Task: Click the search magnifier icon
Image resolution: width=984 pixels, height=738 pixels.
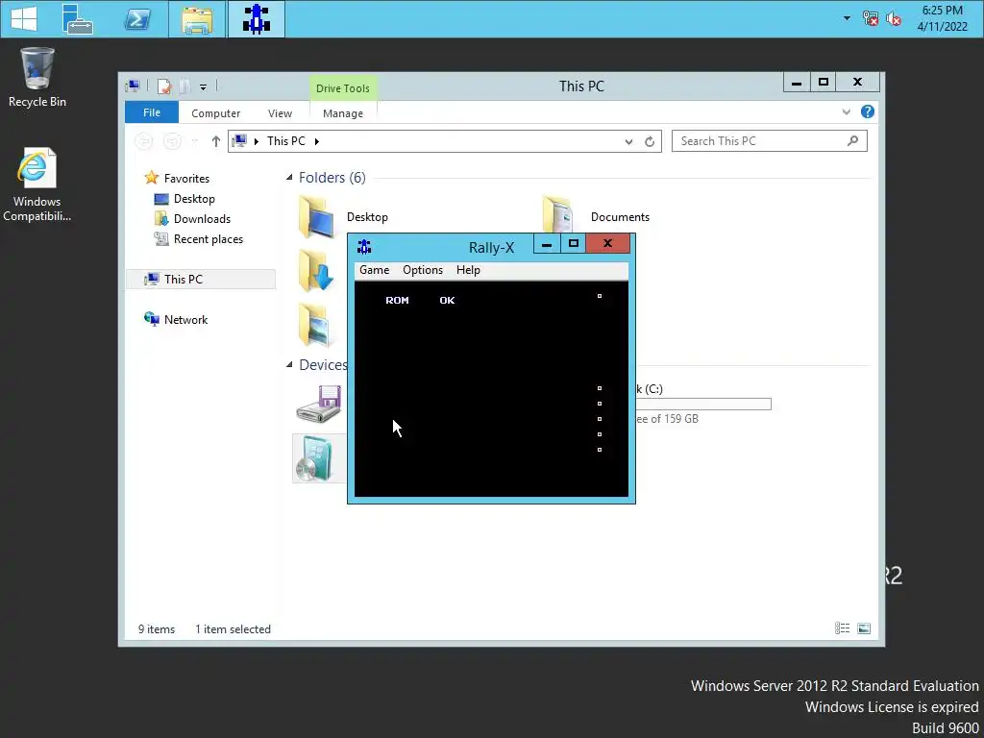Action: point(852,141)
